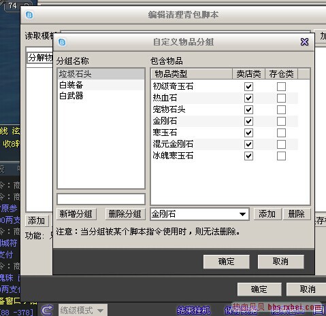
Task: Remove an item with the 删除 button
Action: coord(297,214)
